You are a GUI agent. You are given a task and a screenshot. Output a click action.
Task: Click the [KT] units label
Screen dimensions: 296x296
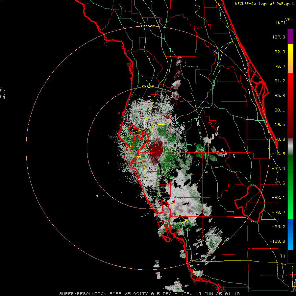[281, 23]
